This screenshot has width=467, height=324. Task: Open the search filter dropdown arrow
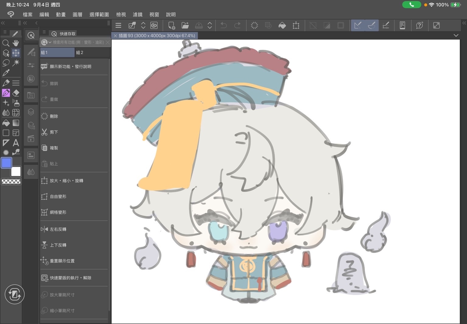point(50,43)
